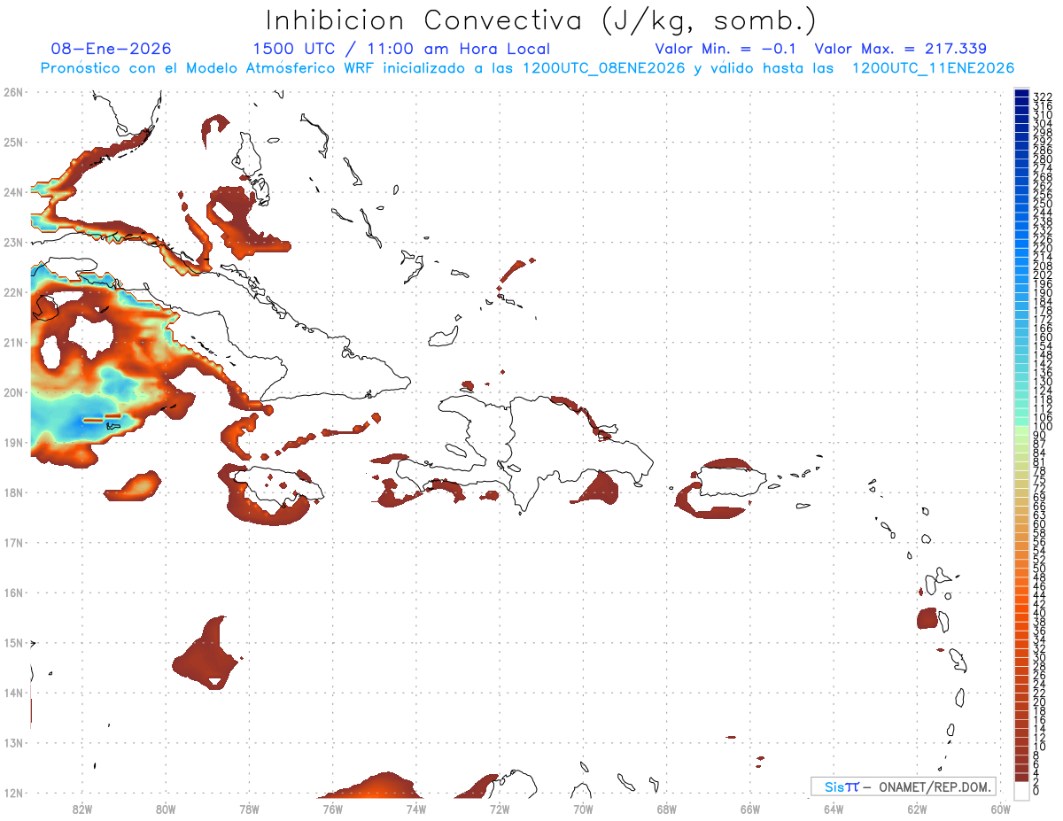Click the WRF forecast initialization description line
Image resolution: width=1063 pixels, height=821 pixels.
pyautogui.click(x=527, y=68)
